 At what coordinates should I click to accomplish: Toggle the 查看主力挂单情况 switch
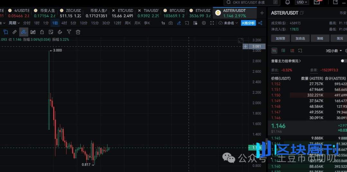[343, 61]
